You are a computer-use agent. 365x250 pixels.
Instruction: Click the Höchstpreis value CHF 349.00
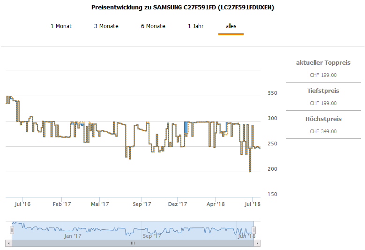pos(323,131)
